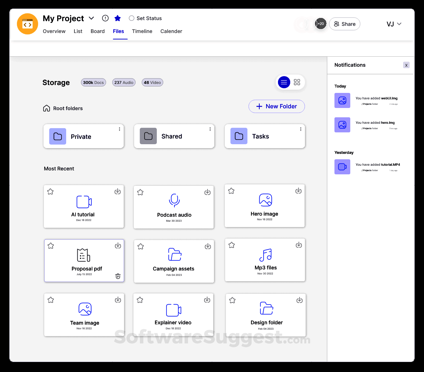Click the alert icon beside My Project
This screenshot has width=424, height=372.
click(x=105, y=18)
